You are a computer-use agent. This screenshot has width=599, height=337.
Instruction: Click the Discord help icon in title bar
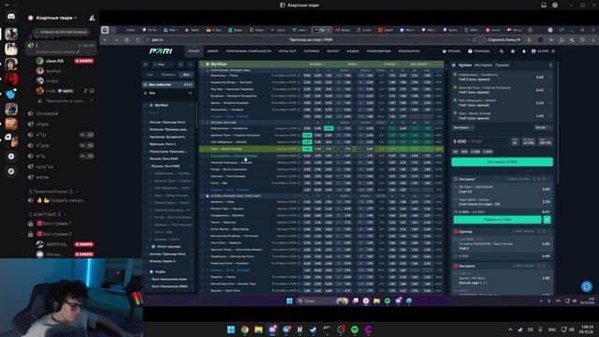pyautogui.click(x=555, y=5)
